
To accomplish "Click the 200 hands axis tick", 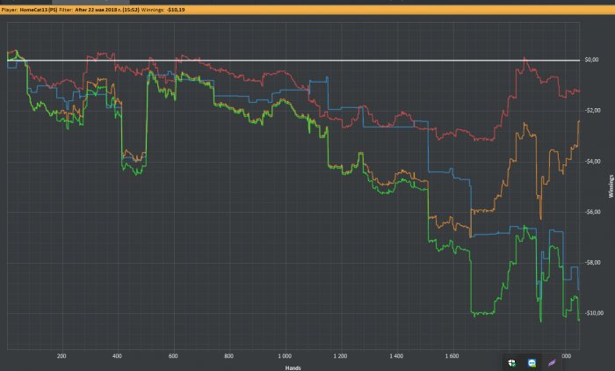I will [x=61, y=356].
